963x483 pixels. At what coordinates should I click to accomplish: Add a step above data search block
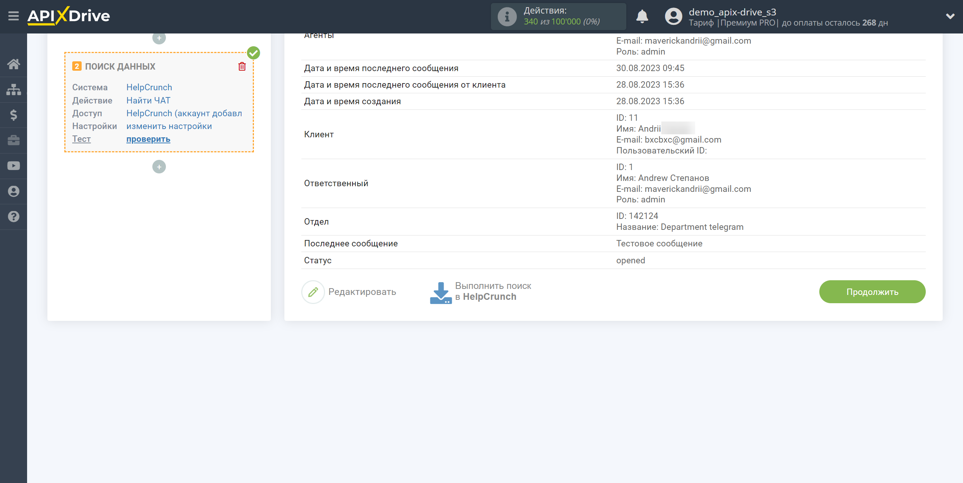click(159, 38)
